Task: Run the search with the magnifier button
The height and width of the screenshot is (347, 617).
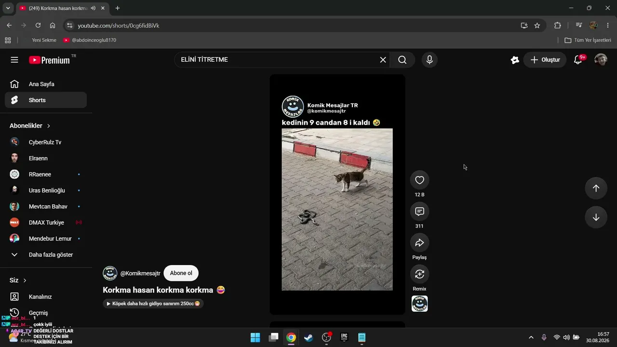Action: click(x=402, y=60)
